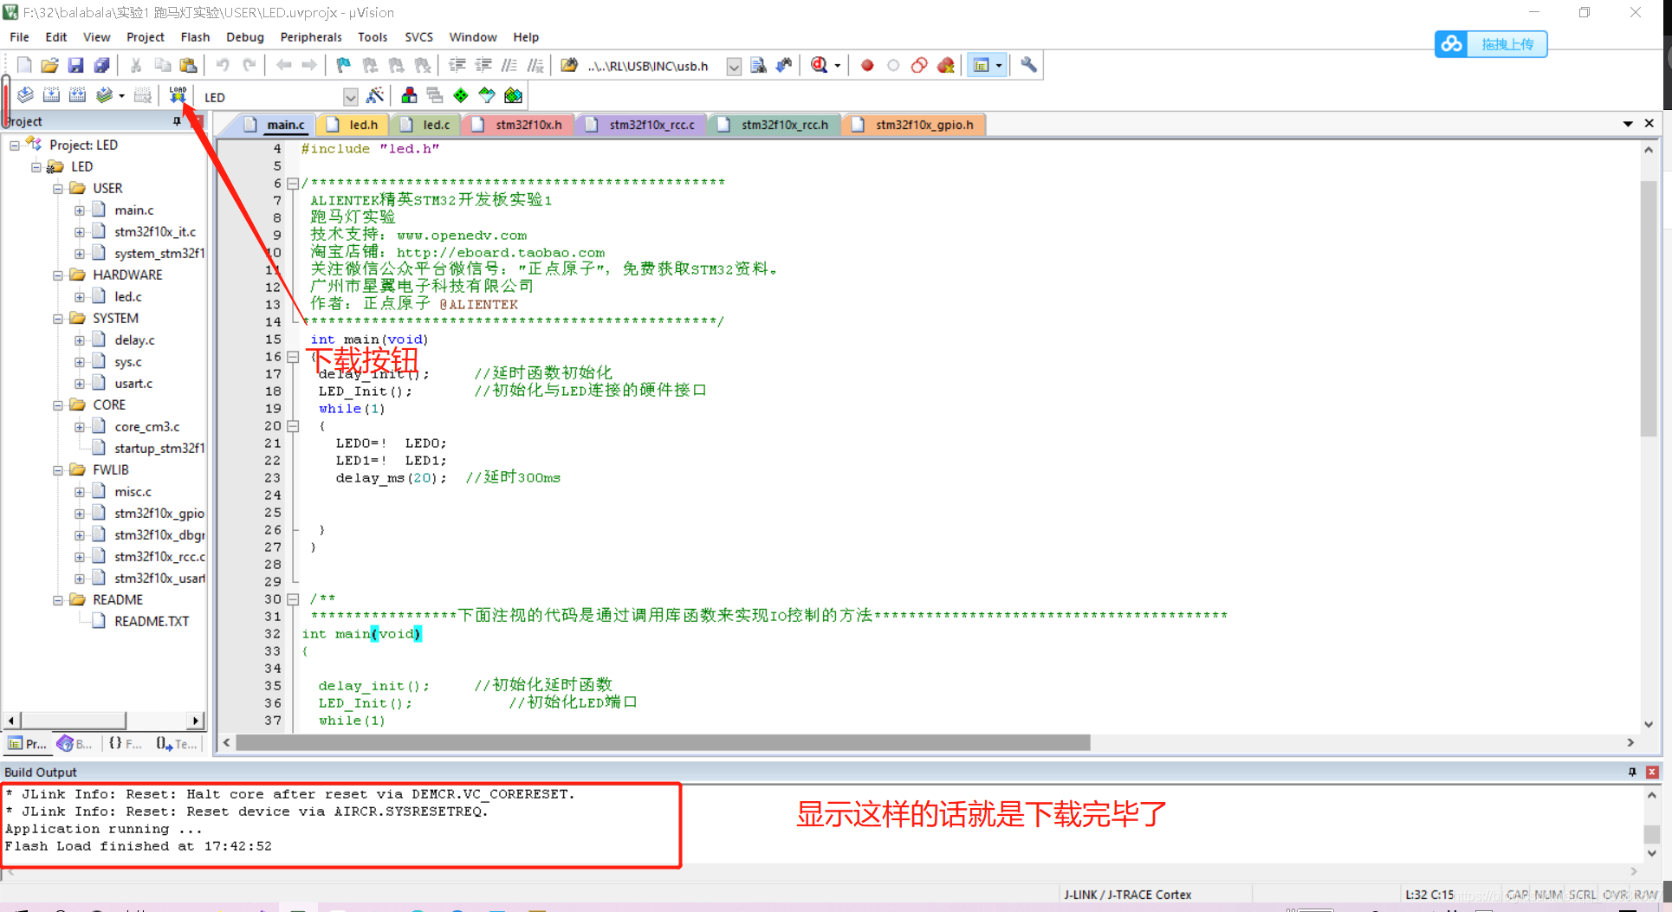This screenshot has width=1672, height=912.
Task: Kill all breakpoints icon
Action: (x=946, y=65)
